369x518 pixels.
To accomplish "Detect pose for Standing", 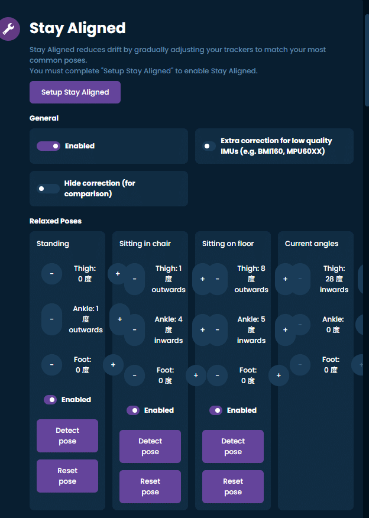I will (x=67, y=436).
